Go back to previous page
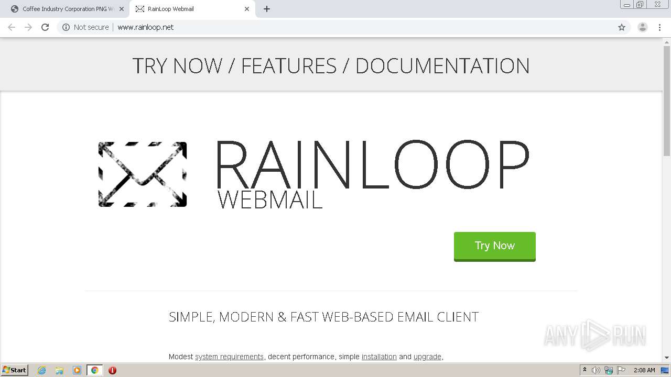The height and width of the screenshot is (377, 671). (12, 27)
